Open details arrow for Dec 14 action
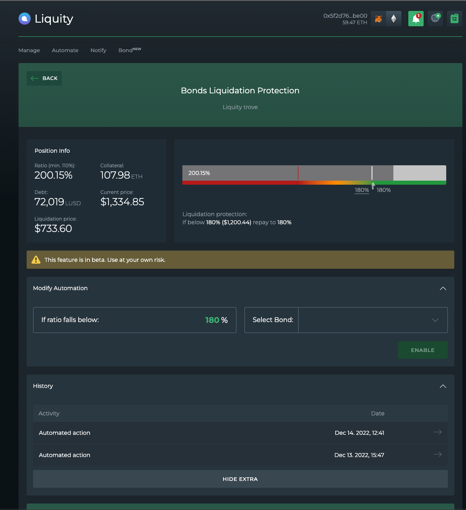This screenshot has width=466, height=510. (x=437, y=432)
